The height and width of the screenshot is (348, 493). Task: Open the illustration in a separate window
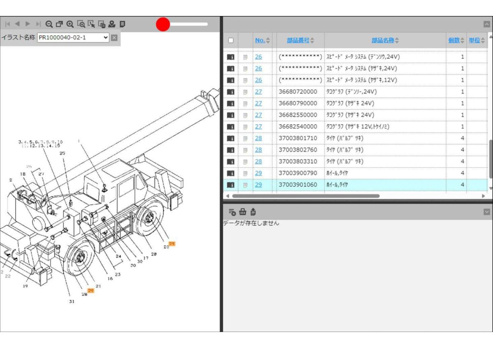click(x=60, y=24)
